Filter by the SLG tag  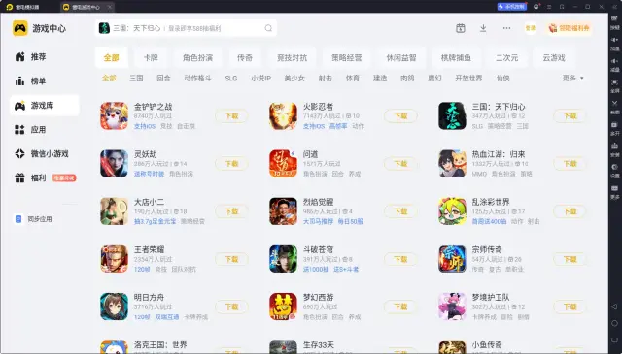(x=231, y=78)
